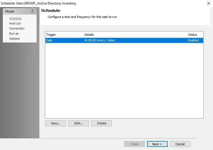Image resolution: width=213 pixels, height=150 pixels.
Task: Sort by the Status column header
Action: (195, 35)
